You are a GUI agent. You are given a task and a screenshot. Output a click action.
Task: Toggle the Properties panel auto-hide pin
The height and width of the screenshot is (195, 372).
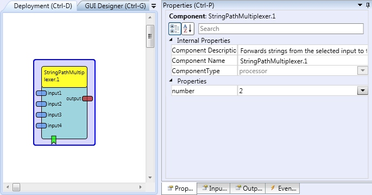pos(368,5)
